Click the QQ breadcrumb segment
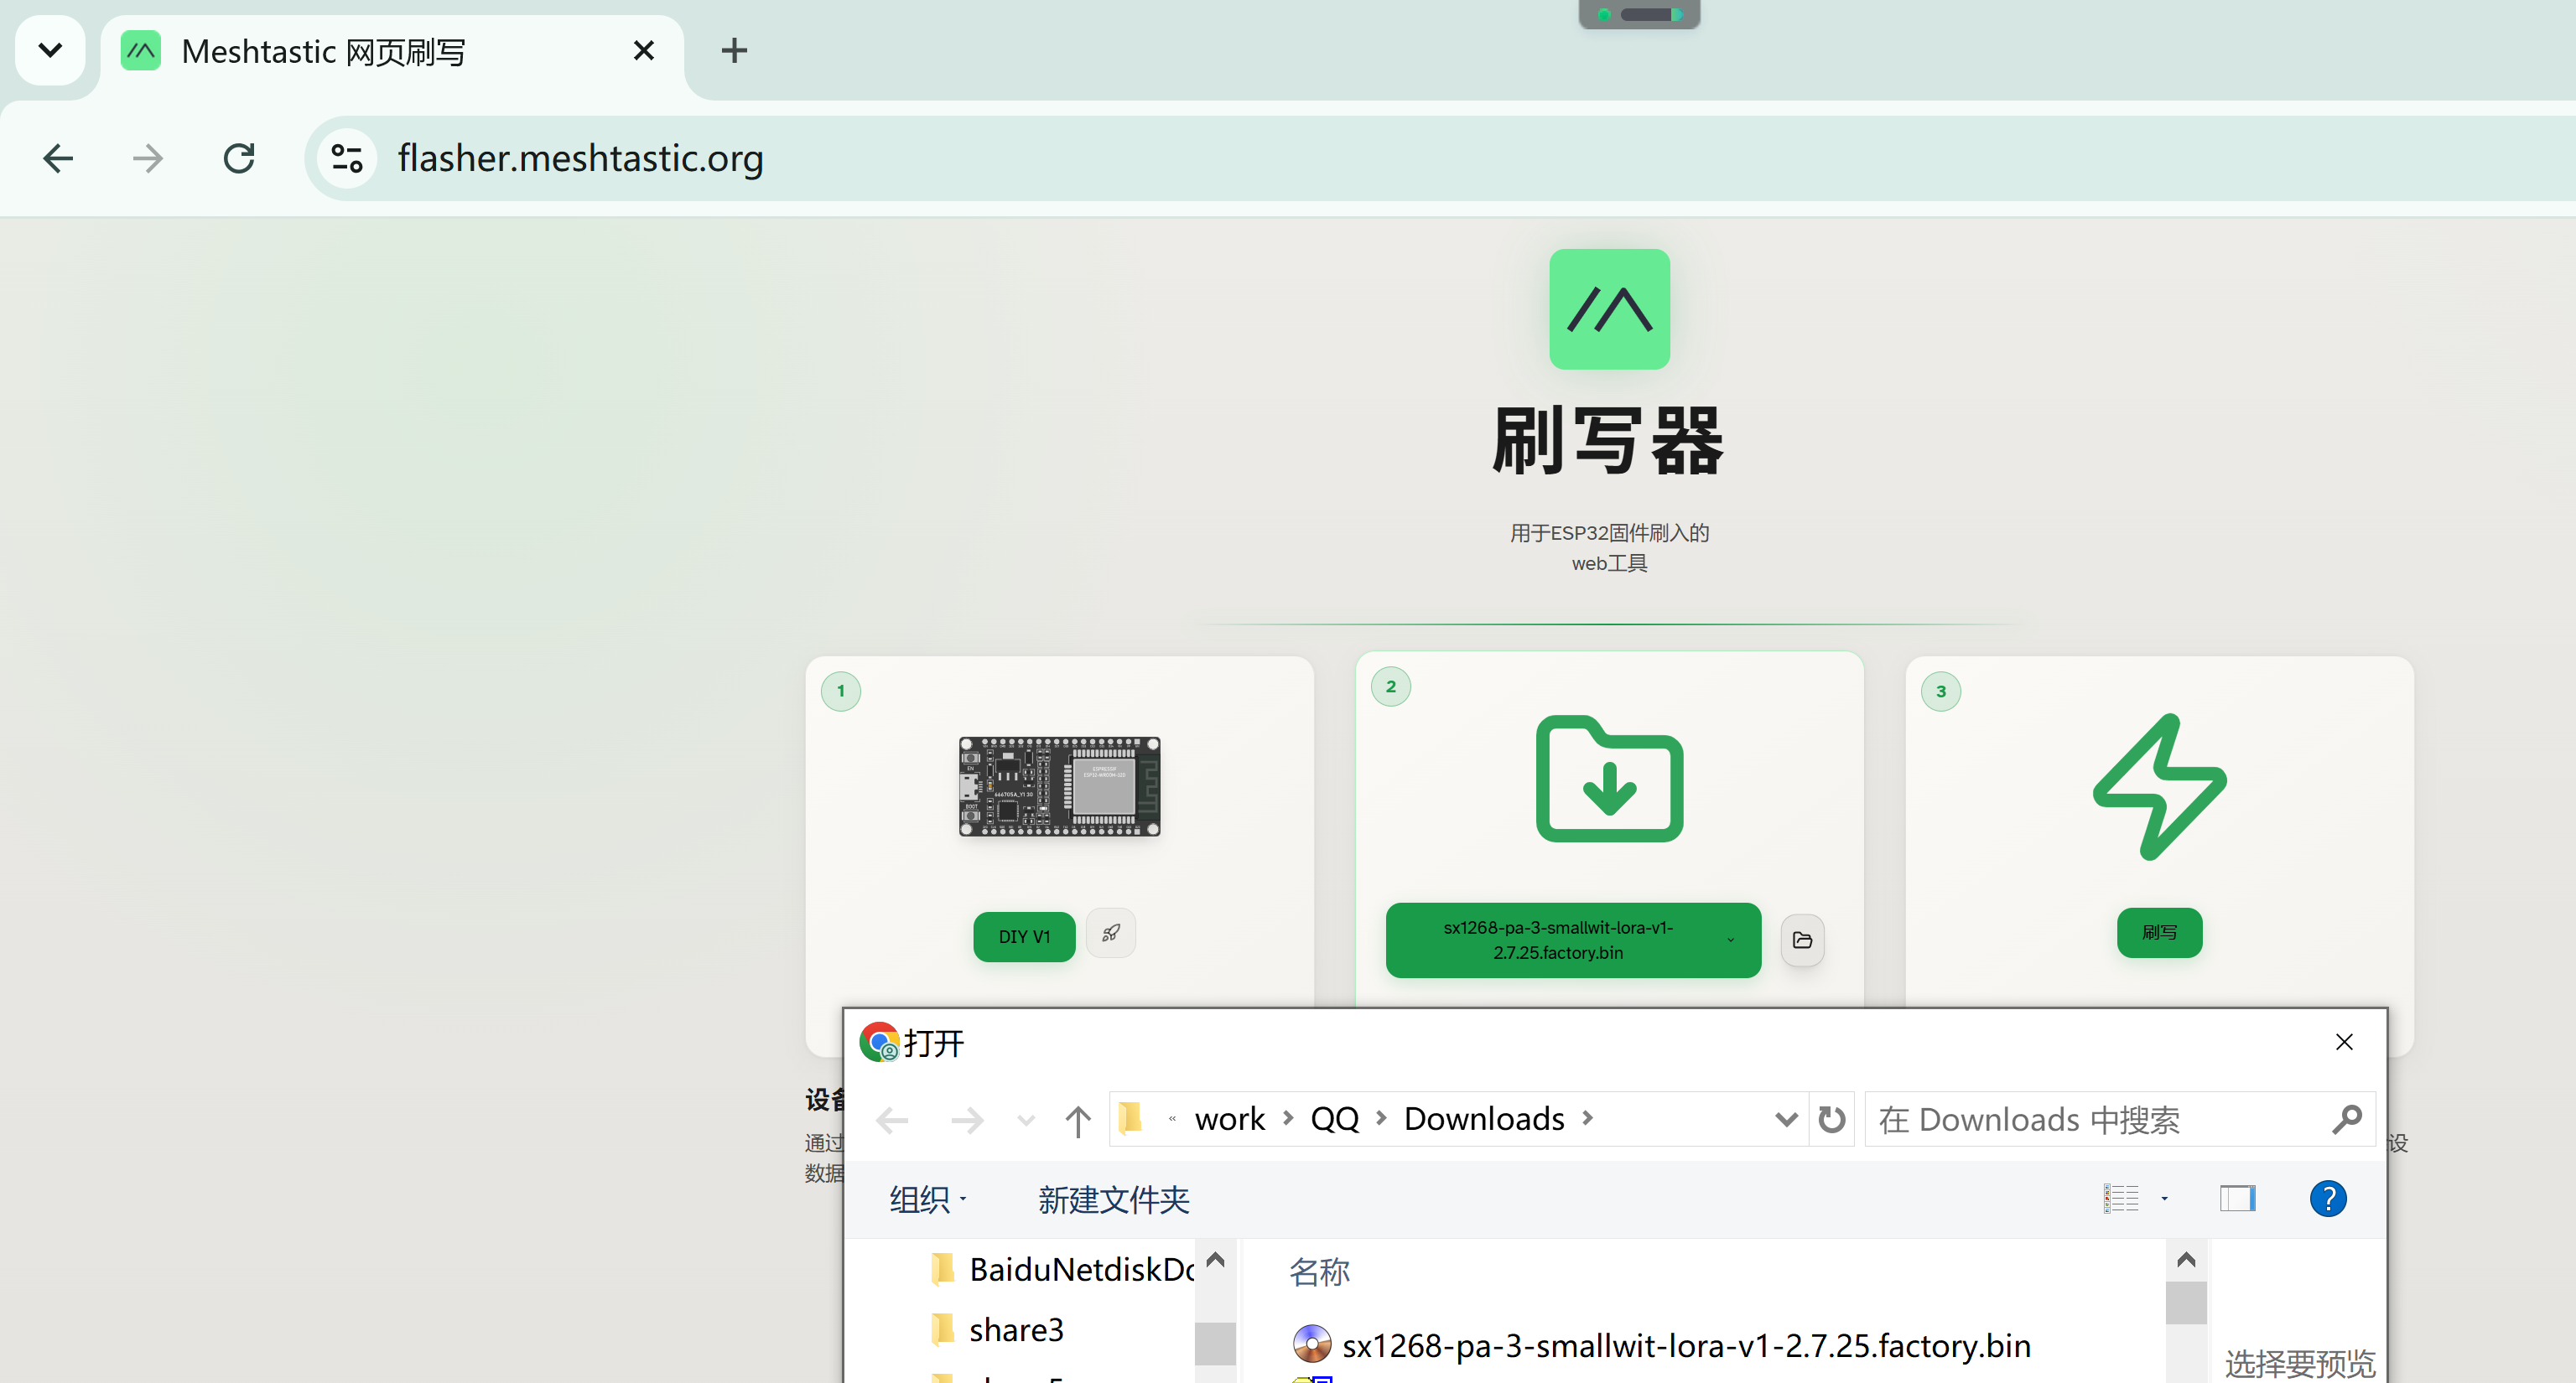Image resolution: width=2576 pixels, height=1383 pixels. point(1334,1118)
